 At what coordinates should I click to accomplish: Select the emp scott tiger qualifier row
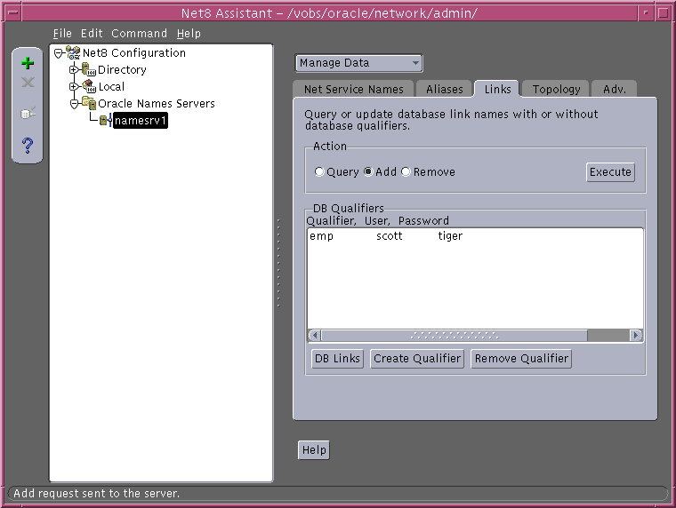[475, 236]
